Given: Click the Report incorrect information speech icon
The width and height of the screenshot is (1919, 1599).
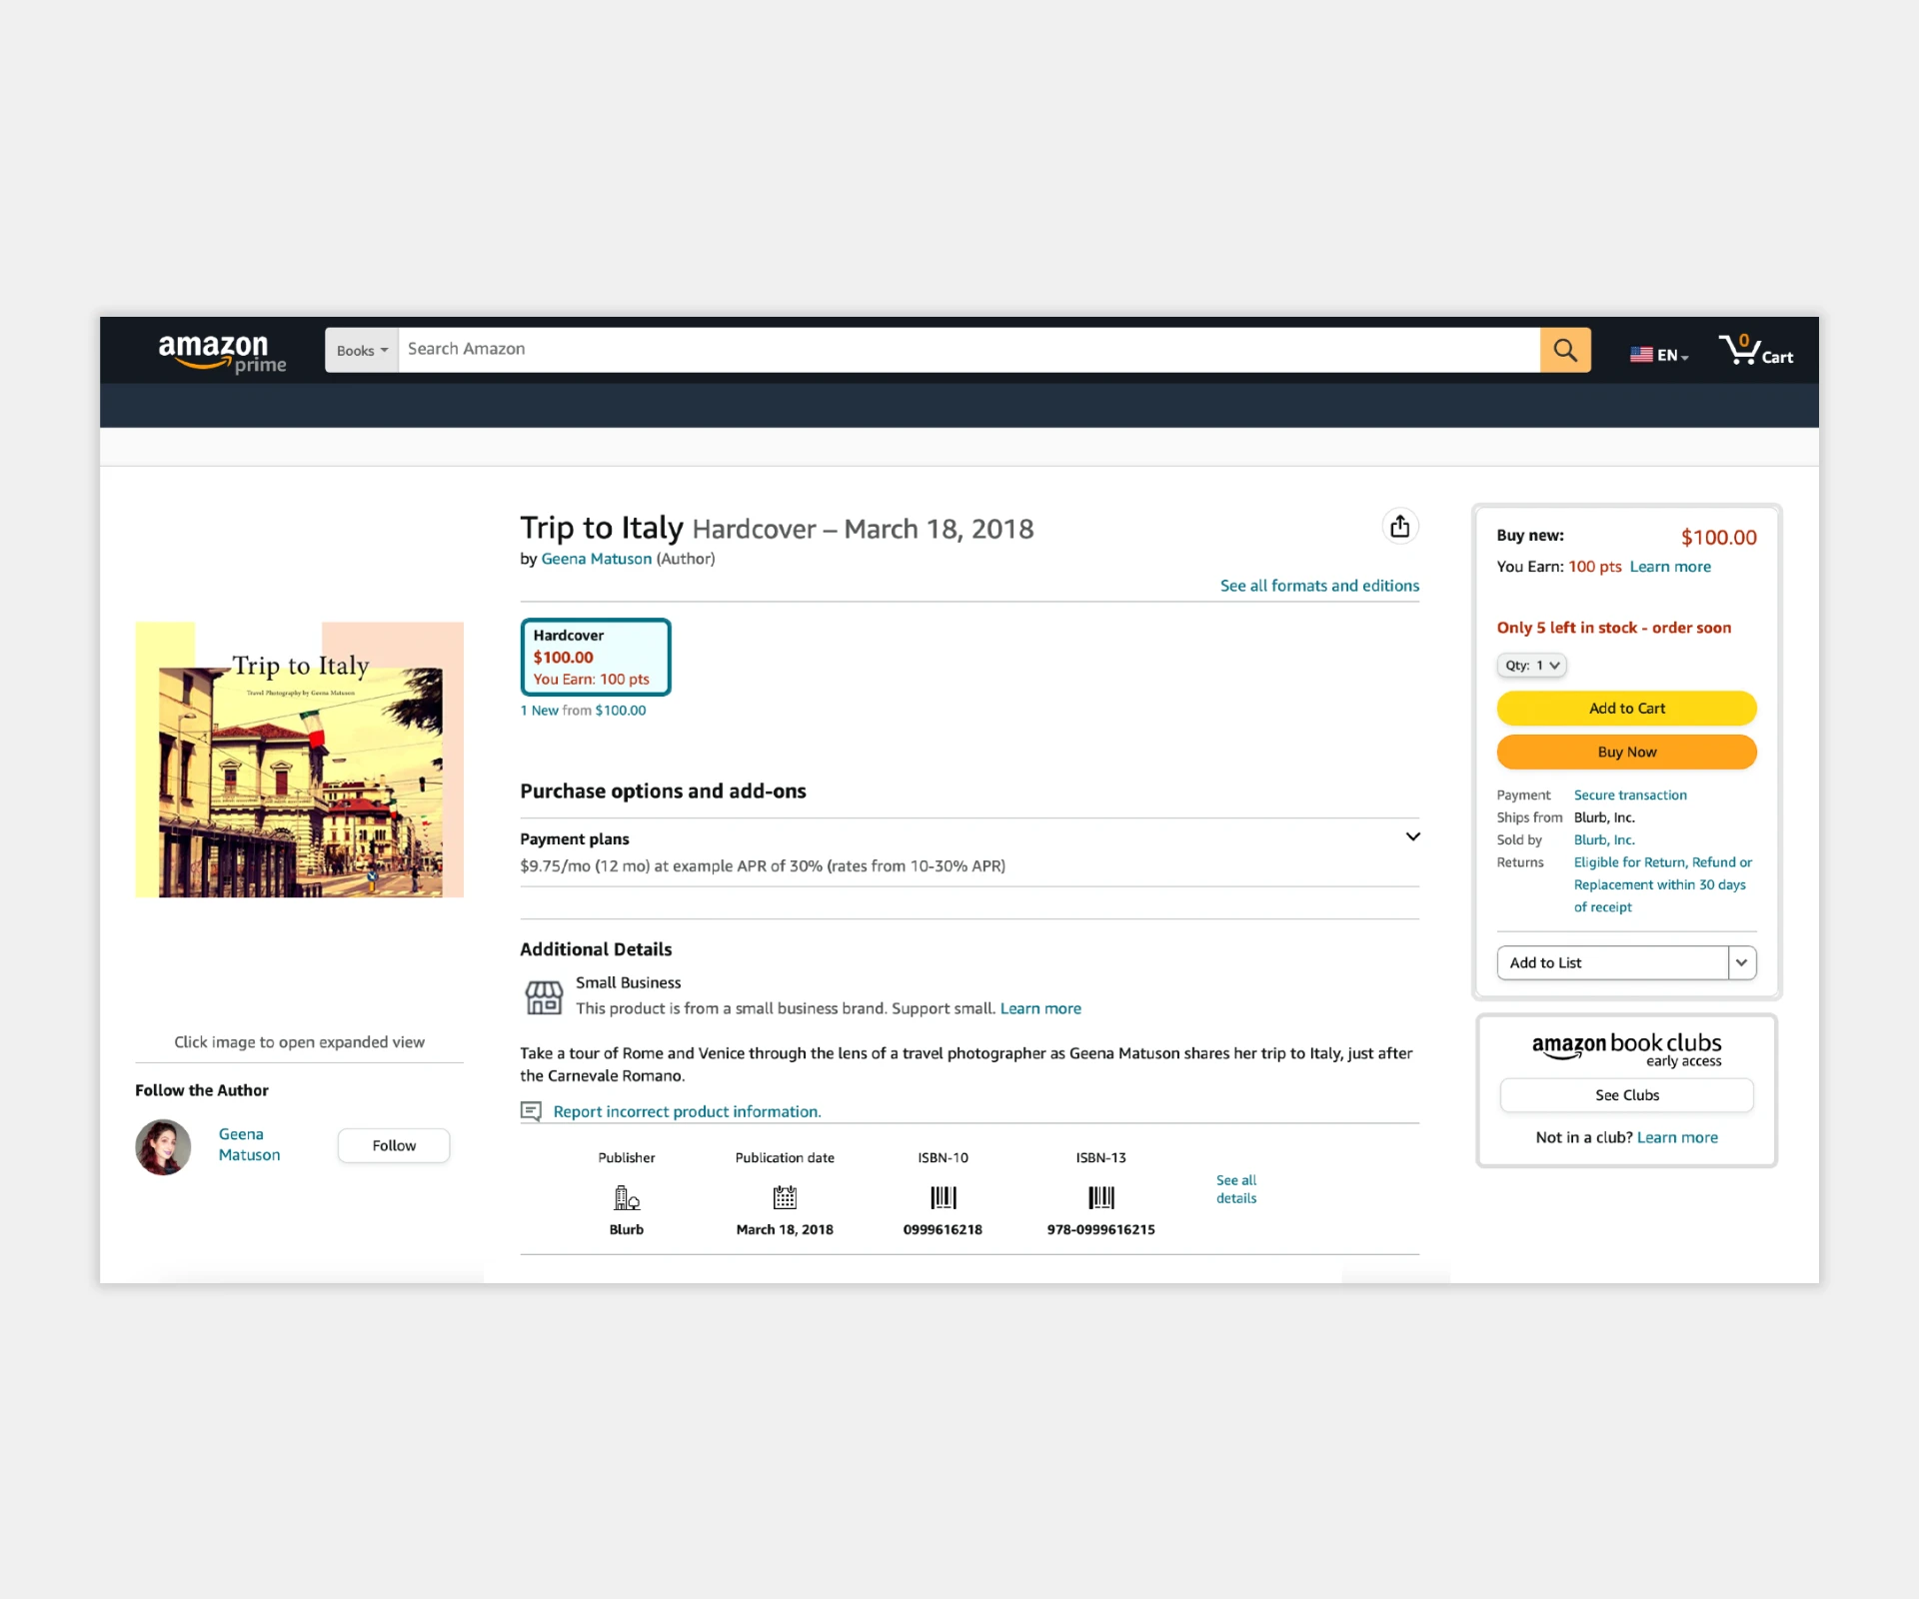Looking at the screenshot, I should coord(531,1111).
